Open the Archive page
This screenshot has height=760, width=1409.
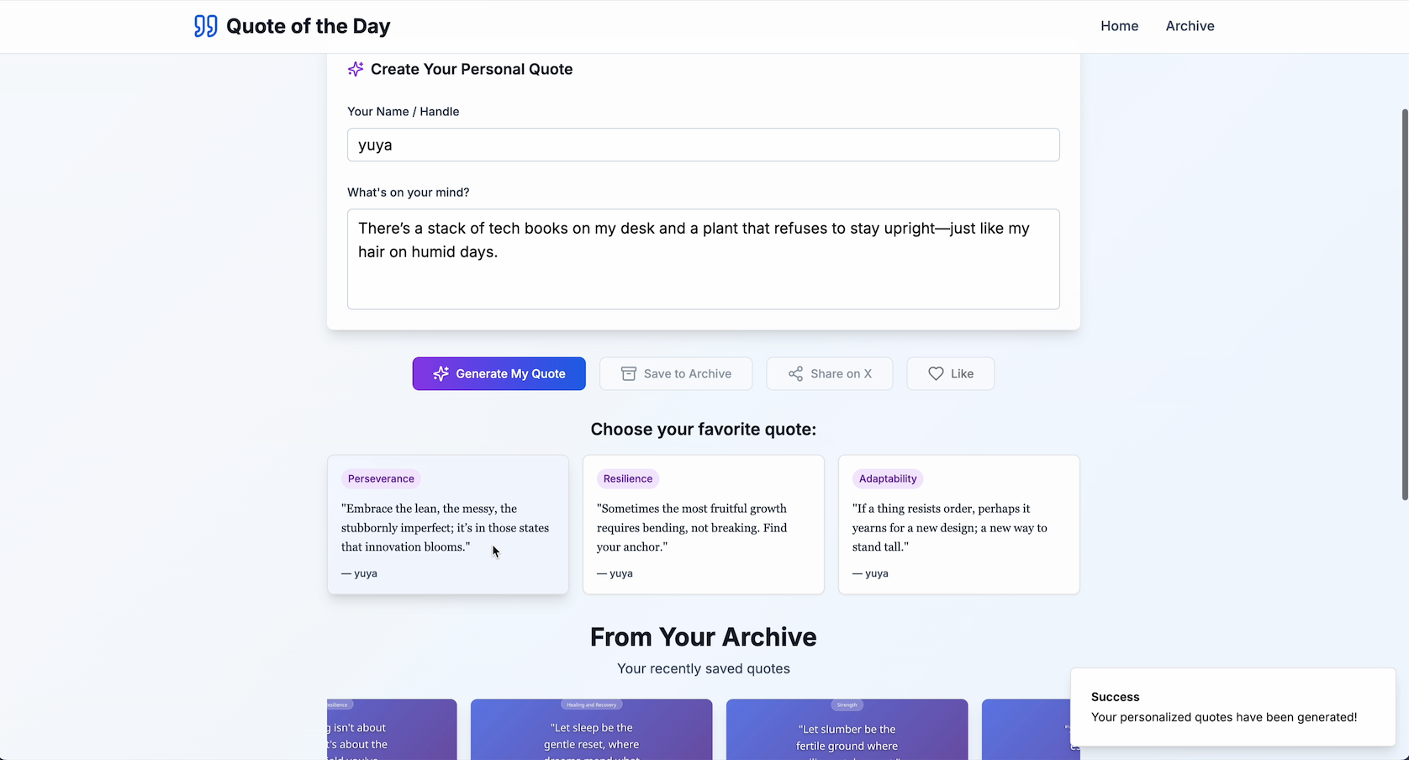tap(1190, 26)
